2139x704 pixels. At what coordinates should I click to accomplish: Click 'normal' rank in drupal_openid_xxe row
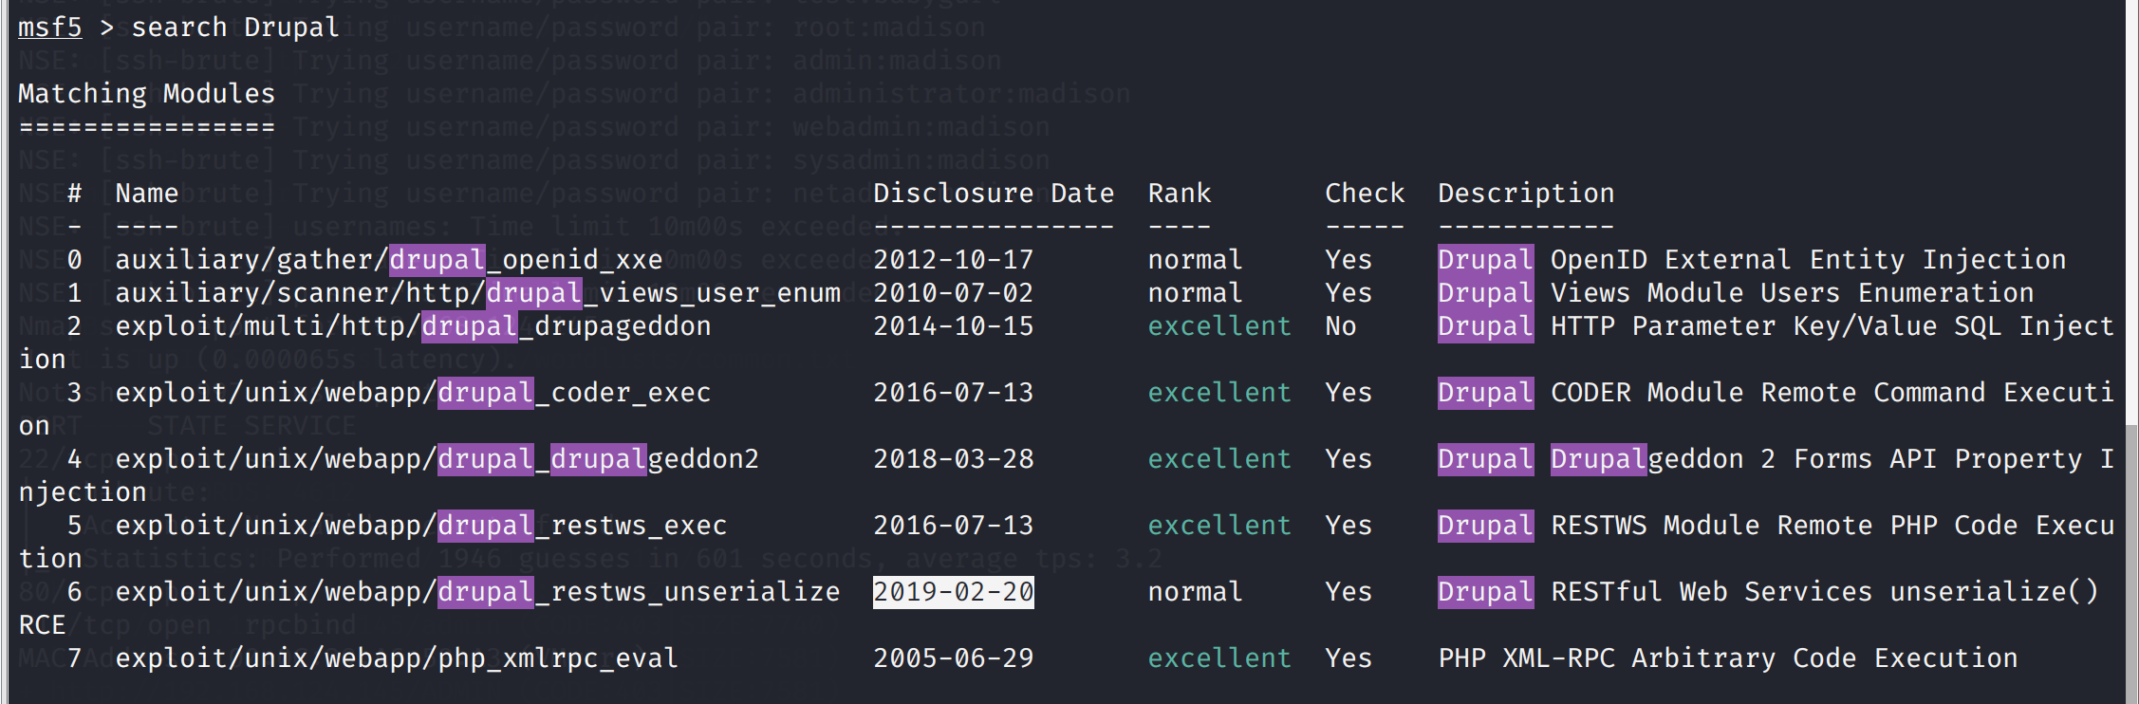click(x=1196, y=260)
